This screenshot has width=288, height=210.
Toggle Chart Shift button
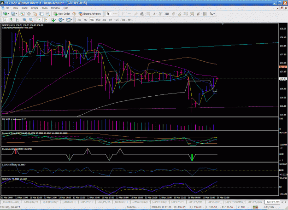click(x=45, y=20)
